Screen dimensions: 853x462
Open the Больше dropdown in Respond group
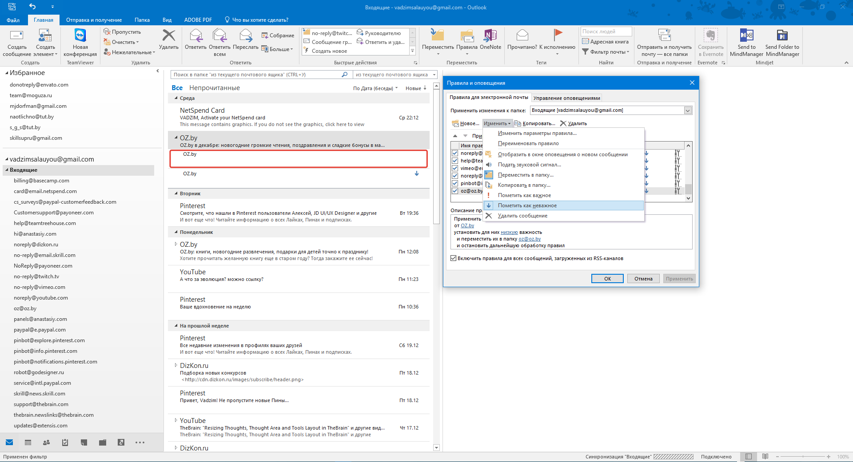click(x=278, y=49)
